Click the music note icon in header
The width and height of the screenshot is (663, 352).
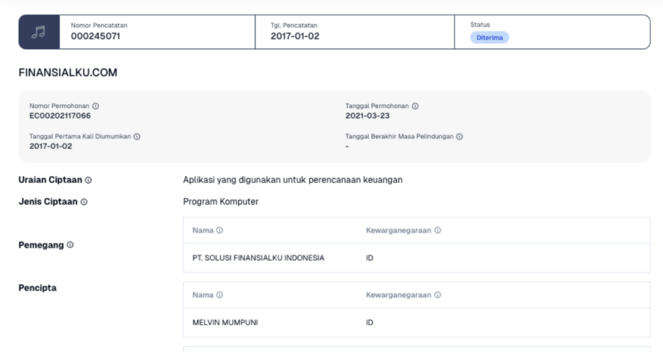pyautogui.click(x=38, y=32)
